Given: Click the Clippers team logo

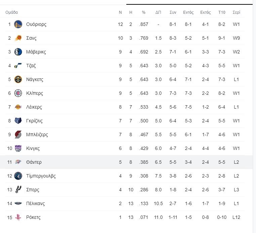Looking at the screenshot, I should (x=18, y=93).
